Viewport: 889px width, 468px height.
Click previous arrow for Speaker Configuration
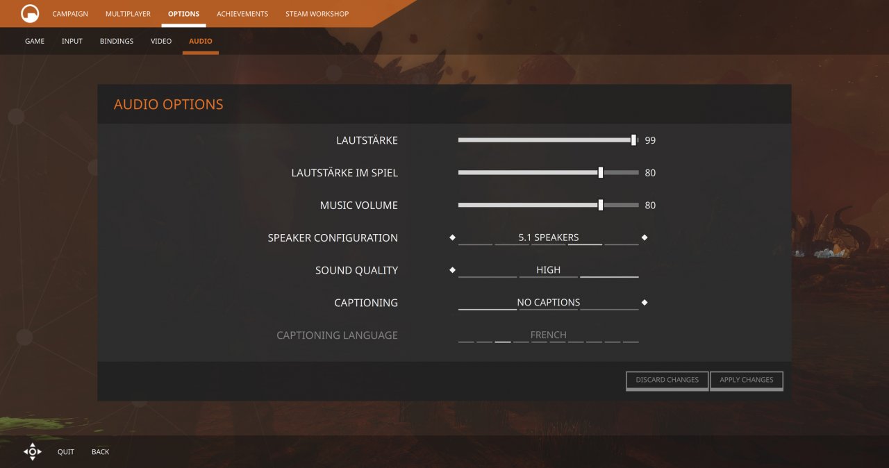click(x=452, y=237)
